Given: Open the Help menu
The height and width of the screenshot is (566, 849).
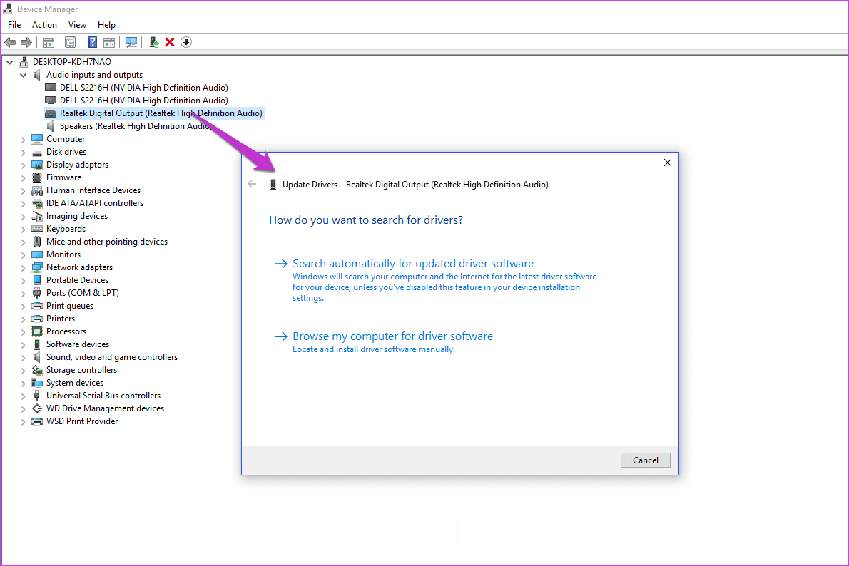Looking at the screenshot, I should 106,25.
